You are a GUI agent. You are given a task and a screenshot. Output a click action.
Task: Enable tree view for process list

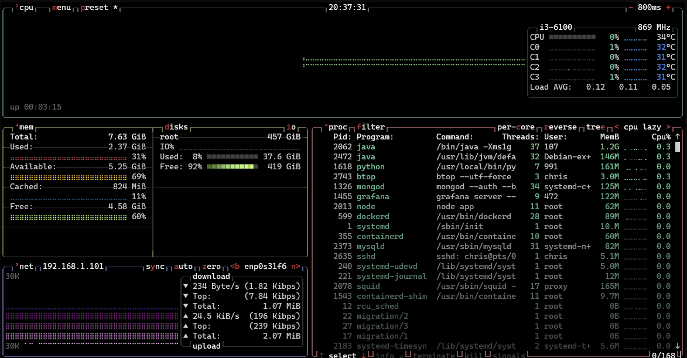click(596, 127)
